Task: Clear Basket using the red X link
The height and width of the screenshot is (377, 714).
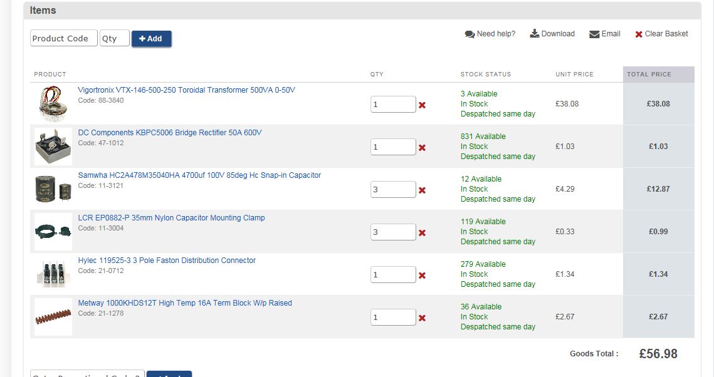Action: pos(639,34)
